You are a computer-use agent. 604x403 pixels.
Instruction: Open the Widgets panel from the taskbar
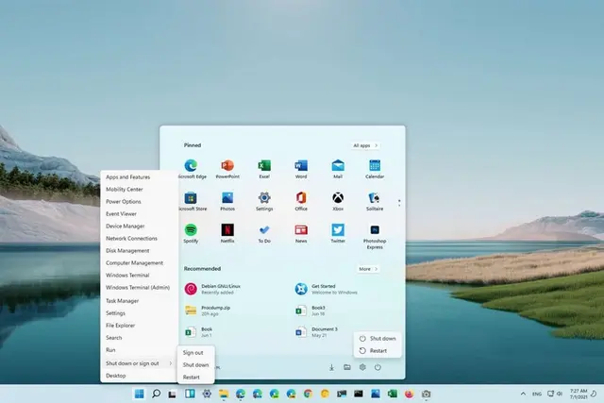point(190,394)
